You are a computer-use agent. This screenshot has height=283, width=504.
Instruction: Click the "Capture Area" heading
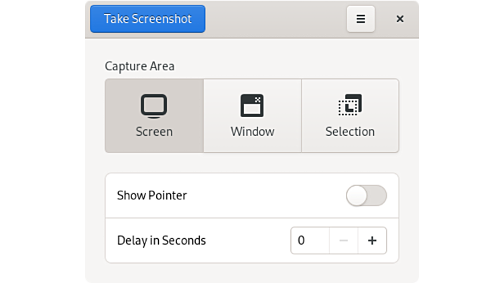(139, 66)
